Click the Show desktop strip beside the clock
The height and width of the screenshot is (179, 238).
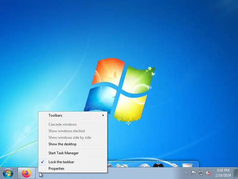pos(236,173)
